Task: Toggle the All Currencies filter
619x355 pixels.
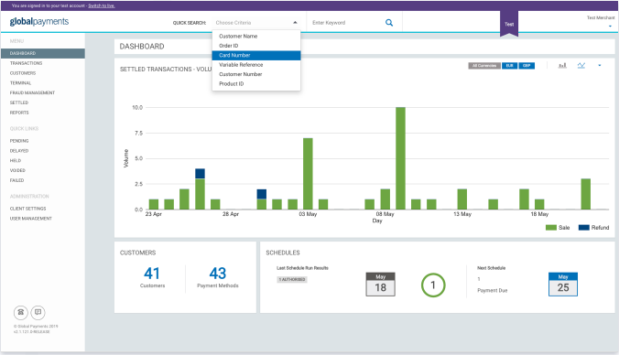Action: 484,66
